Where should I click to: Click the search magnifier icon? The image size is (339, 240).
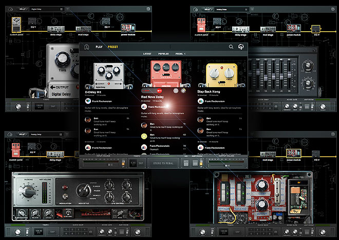click(x=231, y=47)
